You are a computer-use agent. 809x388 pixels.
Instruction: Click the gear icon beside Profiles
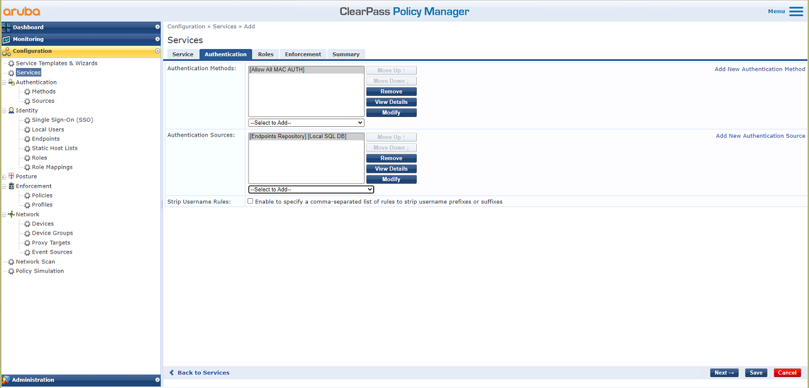(27, 205)
